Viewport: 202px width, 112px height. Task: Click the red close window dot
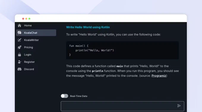pos(23,19)
